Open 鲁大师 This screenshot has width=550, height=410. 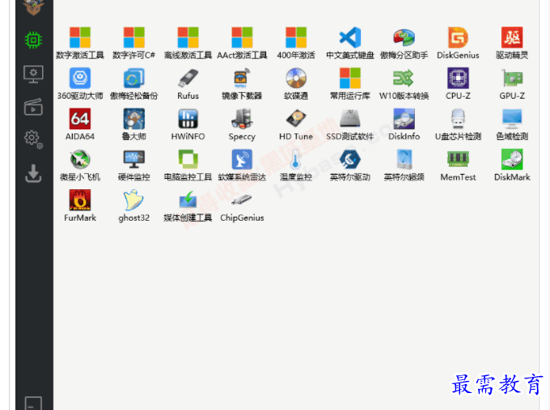[x=134, y=125]
